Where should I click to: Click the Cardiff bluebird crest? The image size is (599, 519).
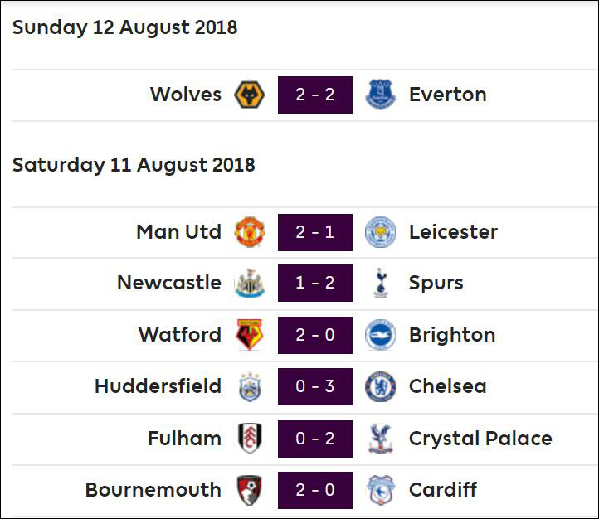(x=380, y=490)
